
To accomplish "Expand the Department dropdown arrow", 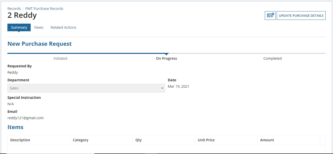I will (162, 88).
